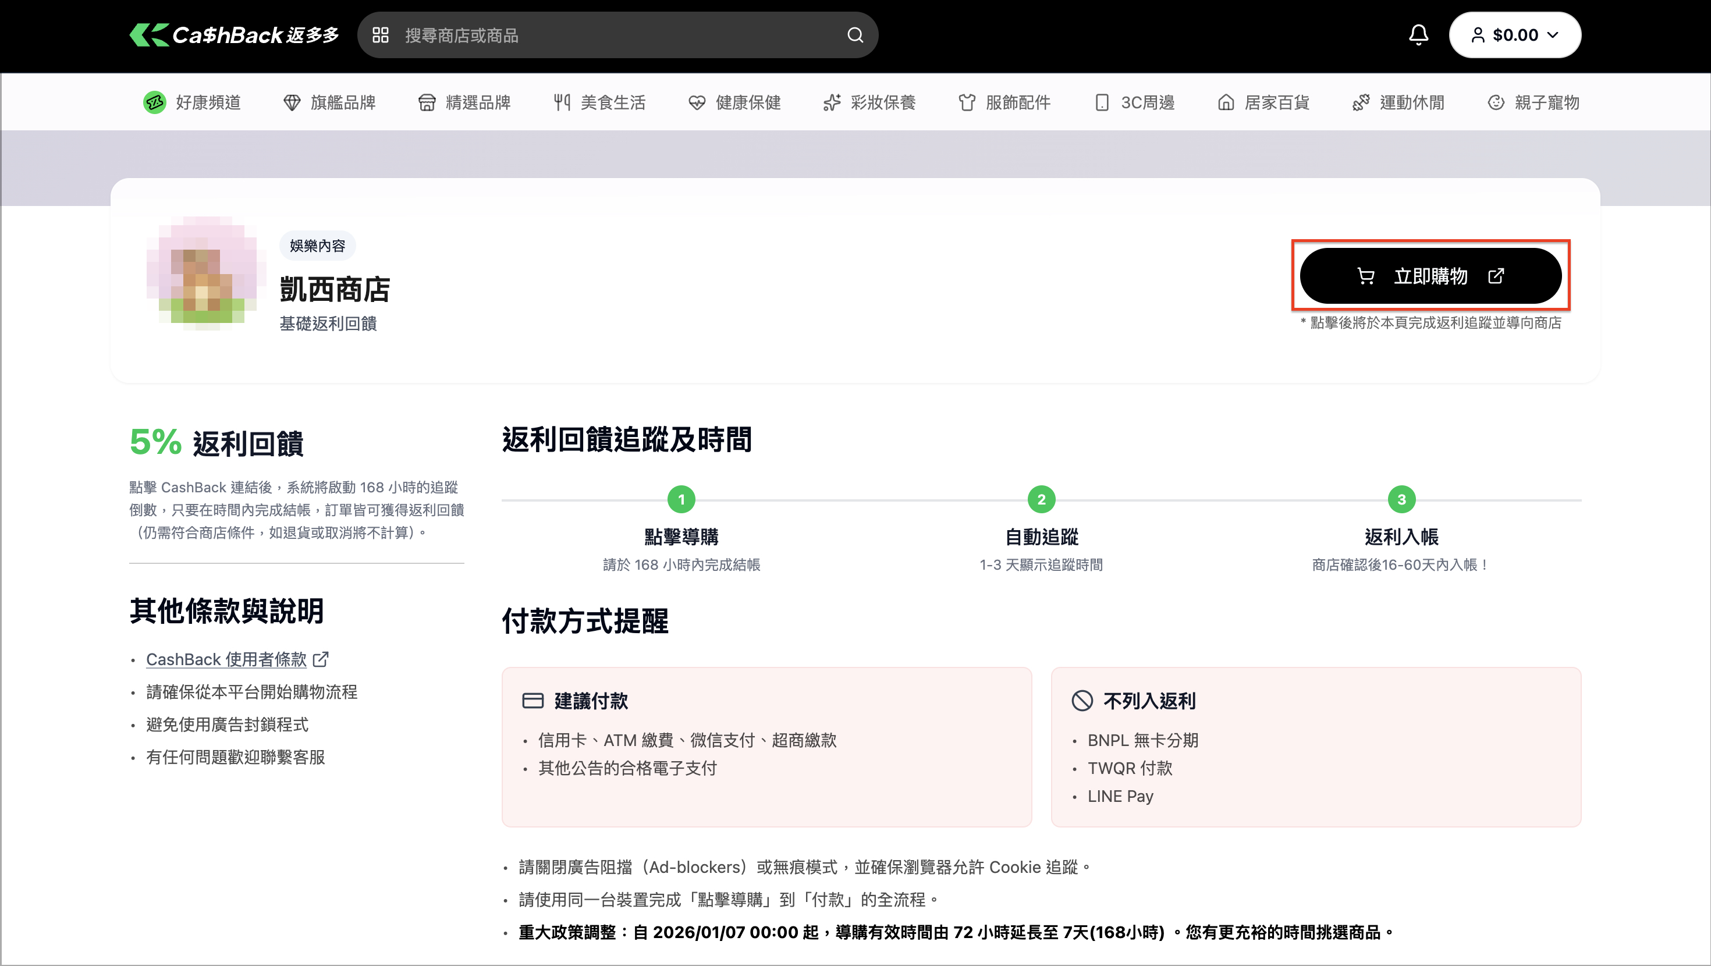Click the 娛樂內容 category tag
Viewport: 1711px width, 966px height.
318,246
